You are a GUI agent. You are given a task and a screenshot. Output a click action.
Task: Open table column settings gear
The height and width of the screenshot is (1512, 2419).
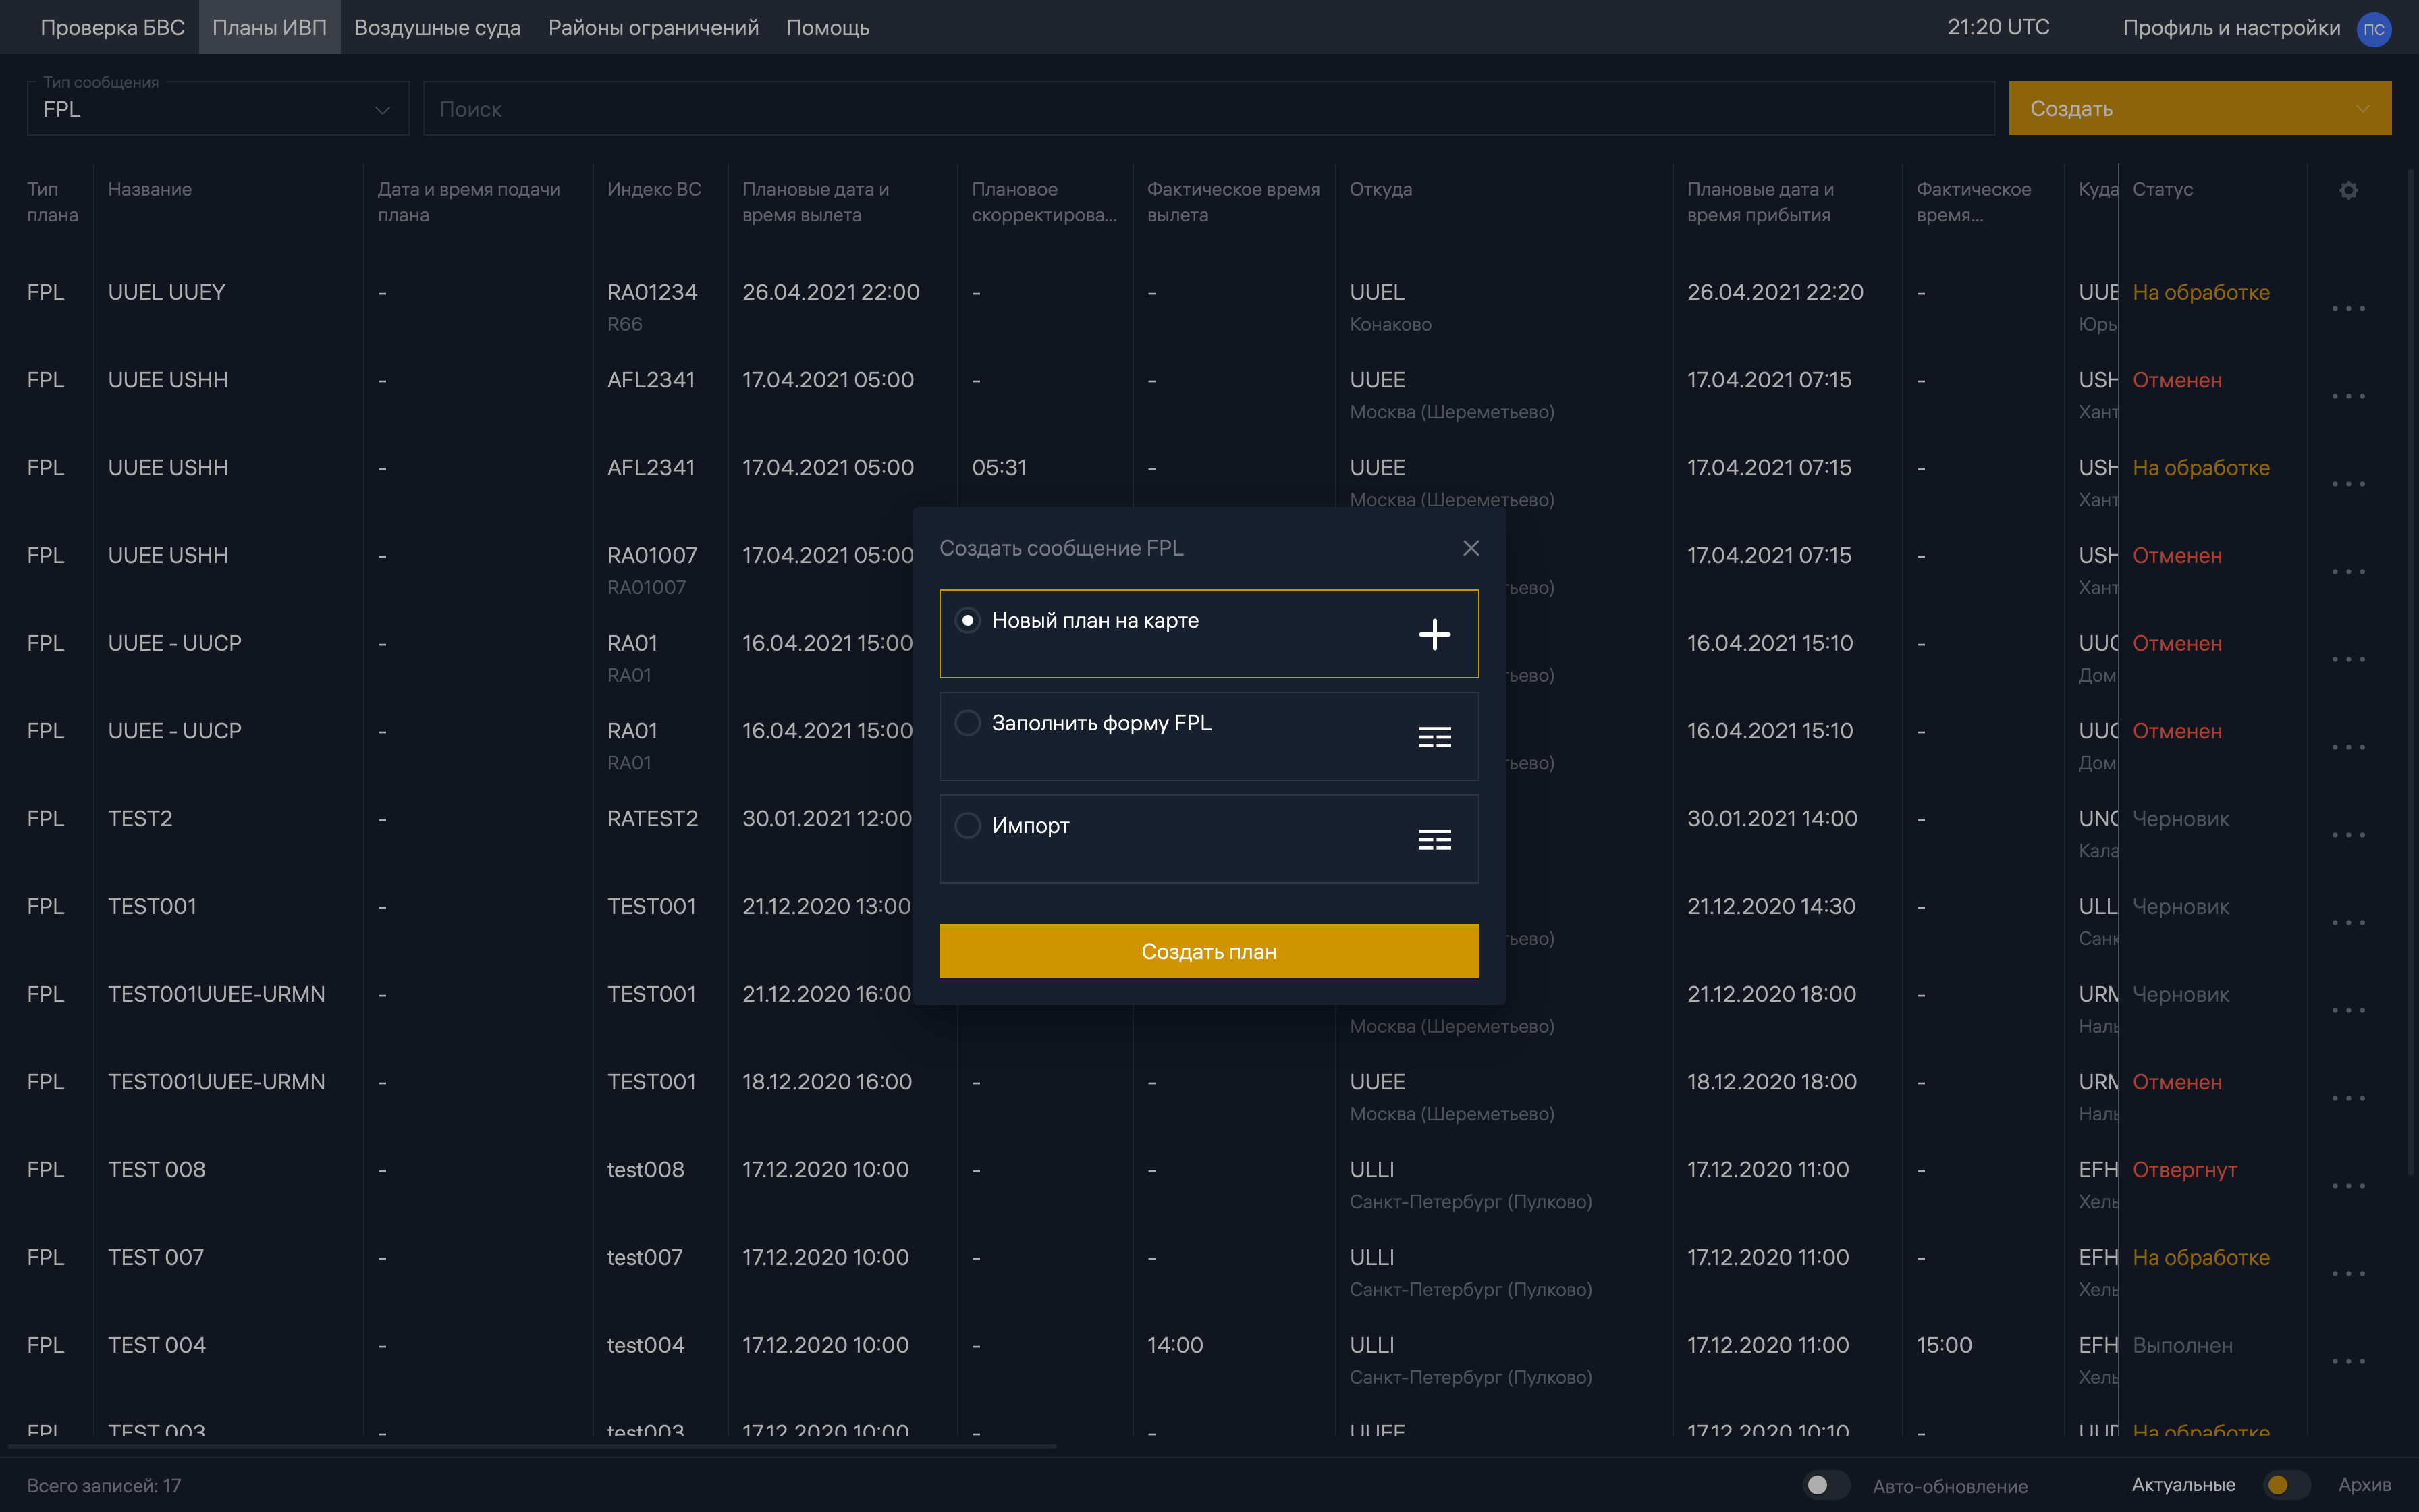[2348, 190]
